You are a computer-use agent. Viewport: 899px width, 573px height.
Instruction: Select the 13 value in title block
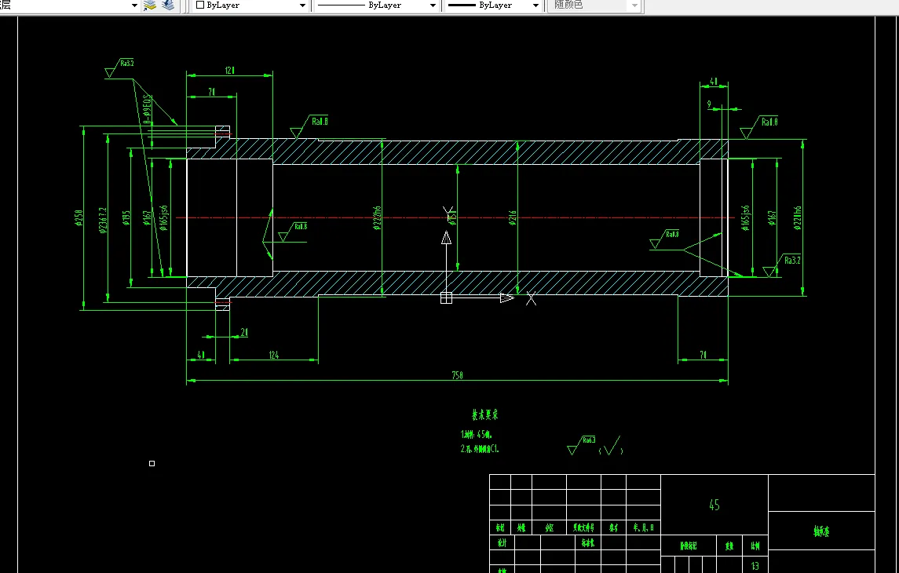[x=755, y=566]
